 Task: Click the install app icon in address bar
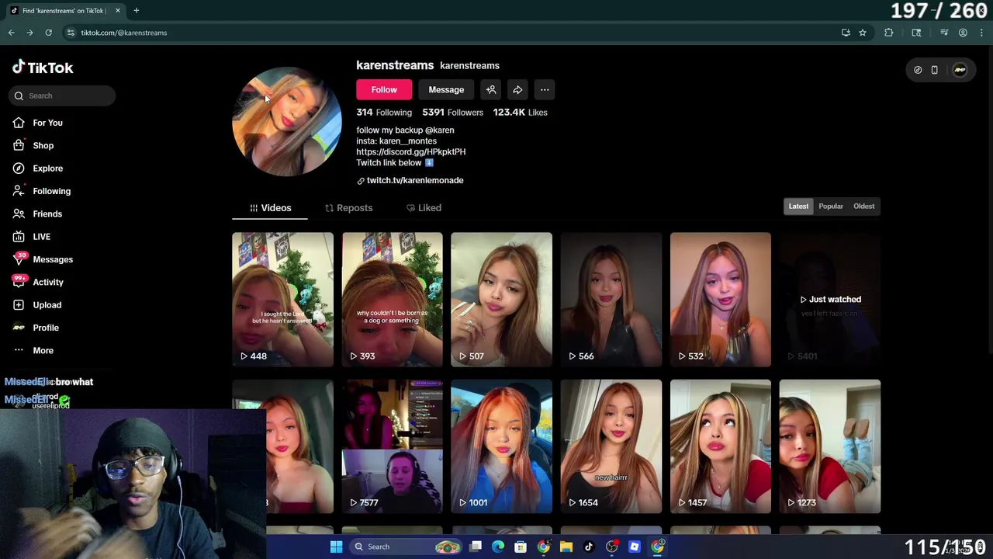846,33
